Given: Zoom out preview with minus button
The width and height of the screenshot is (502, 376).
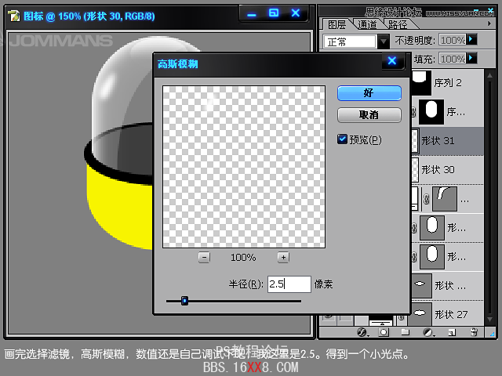Looking at the screenshot, I should pyautogui.click(x=204, y=257).
